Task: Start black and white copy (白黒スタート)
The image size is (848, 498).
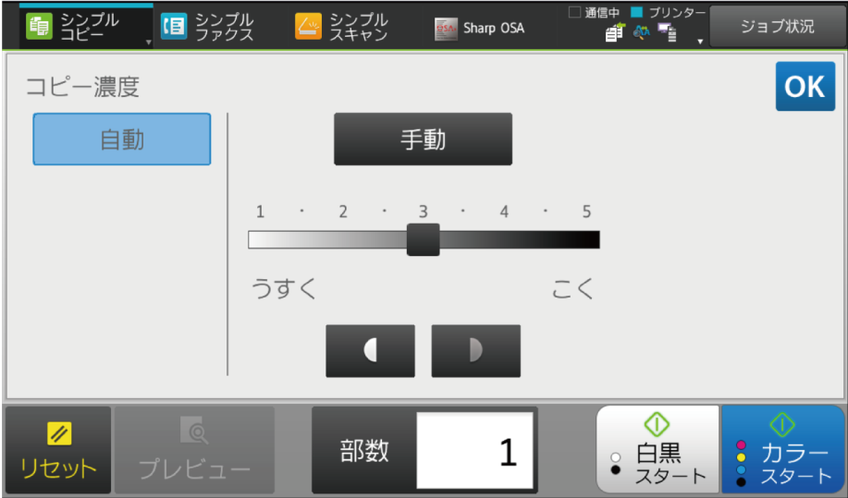Action: [658, 450]
